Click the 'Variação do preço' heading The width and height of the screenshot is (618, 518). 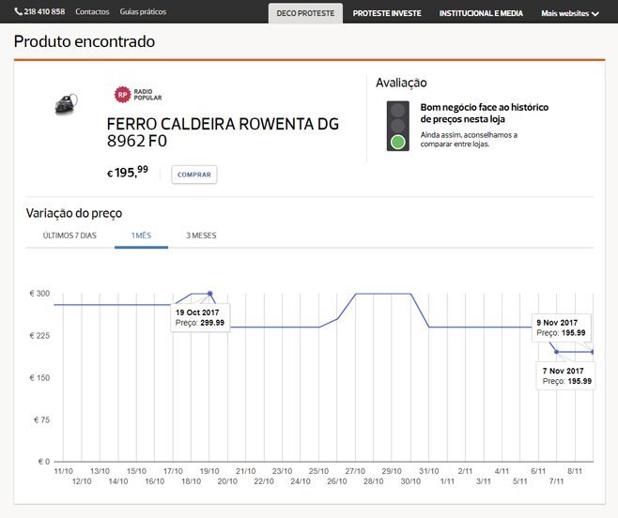pos(74,213)
